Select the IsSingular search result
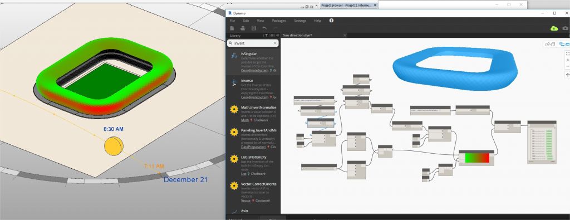Viewport: 570px width, 220px height. point(253,62)
